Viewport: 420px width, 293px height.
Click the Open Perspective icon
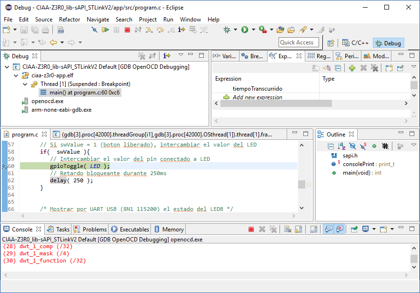[331, 43]
